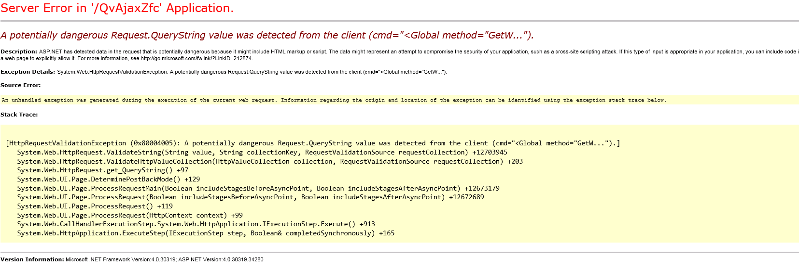Click the CallHandlerExecutionStep Execute() +913 line
The image size is (799, 270).
click(196, 224)
